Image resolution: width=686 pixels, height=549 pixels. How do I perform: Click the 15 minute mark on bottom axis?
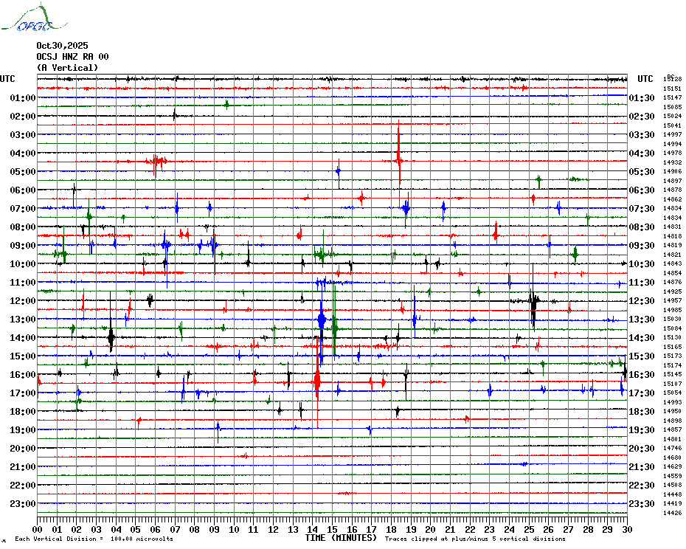coord(333,529)
